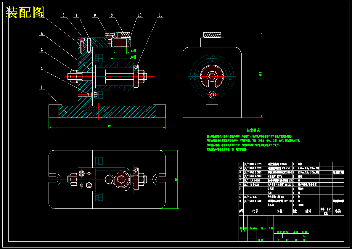This screenshot has width=352, height=249.
Task: Select balloon number '1' beside the front view
Action: coord(42,87)
